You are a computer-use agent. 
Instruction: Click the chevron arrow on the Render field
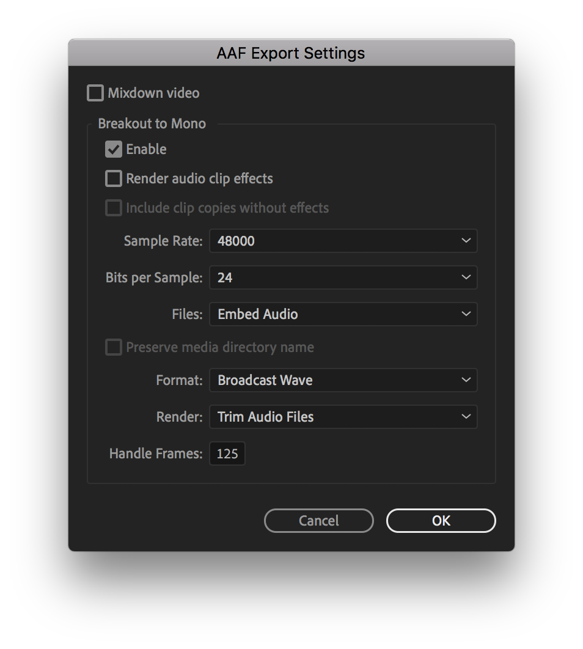(466, 416)
